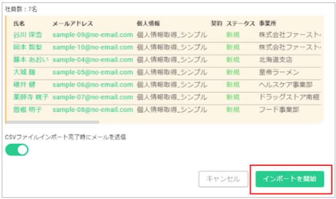This screenshot has height=199, width=336.
Task: Click the 氏名 column header
Action: (x=19, y=23)
